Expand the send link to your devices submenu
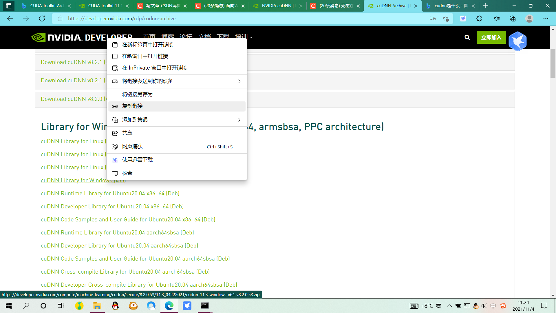The height and width of the screenshot is (313, 556). click(x=239, y=81)
